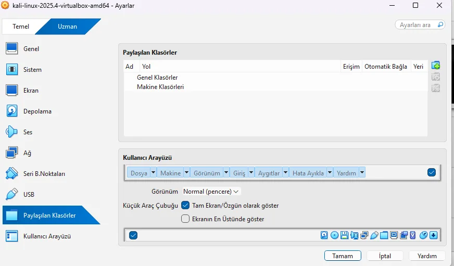This screenshot has width=454, height=266.
Task: Click the display monitor status bar icon
Action: click(x=394, y=235)
